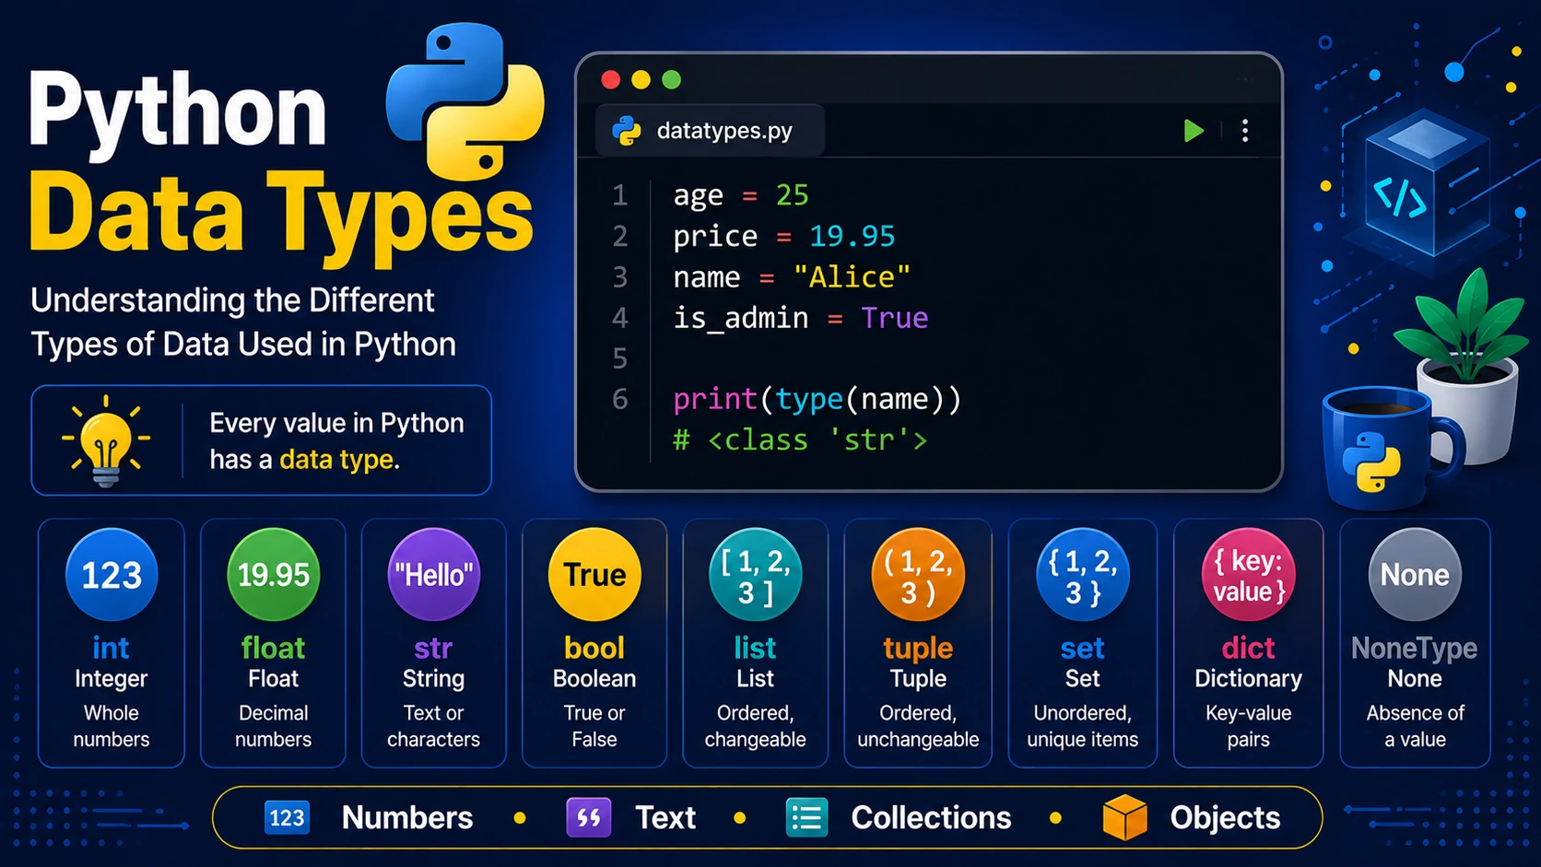Click the purple "Hello" str circle

click(x=433, y=575)
